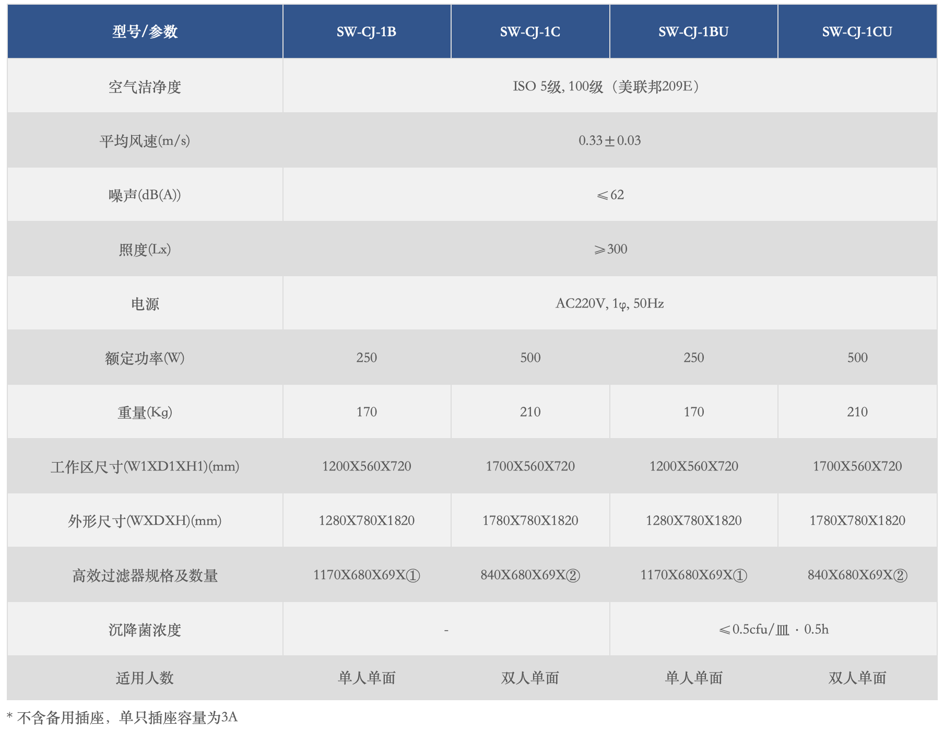
Task: Select the ≤62 noise value cell
Action: click(611, 194)
